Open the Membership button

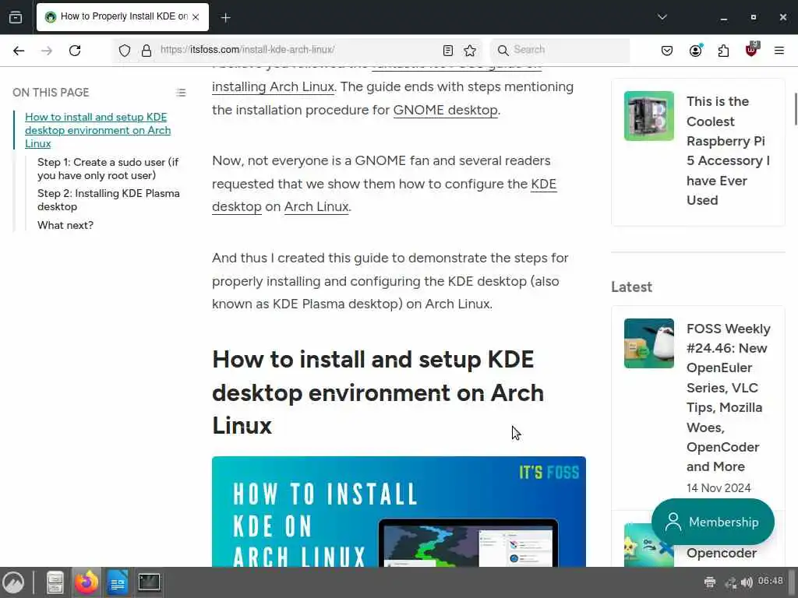[712, 522]
